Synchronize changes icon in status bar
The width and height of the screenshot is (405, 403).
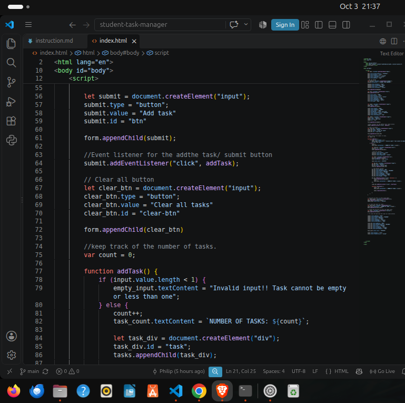tap(45, 371)
